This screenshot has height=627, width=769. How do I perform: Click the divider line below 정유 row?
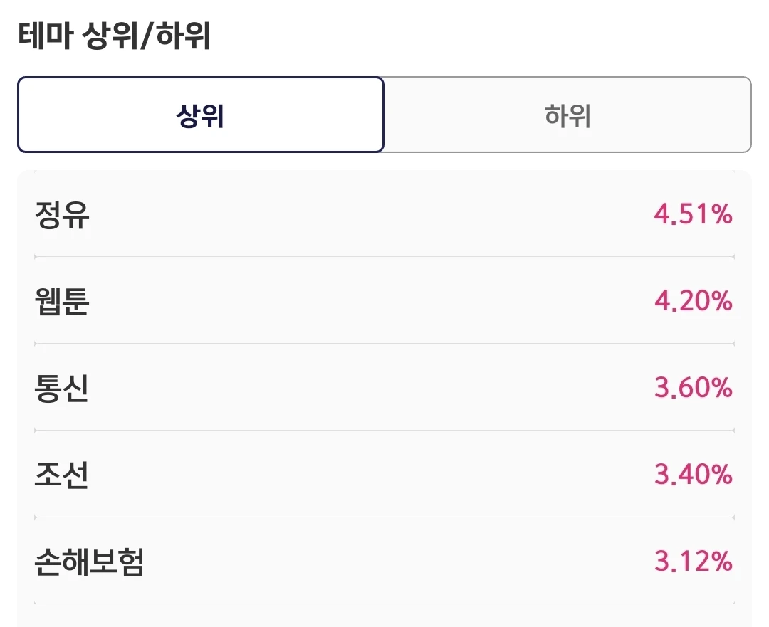384,256
